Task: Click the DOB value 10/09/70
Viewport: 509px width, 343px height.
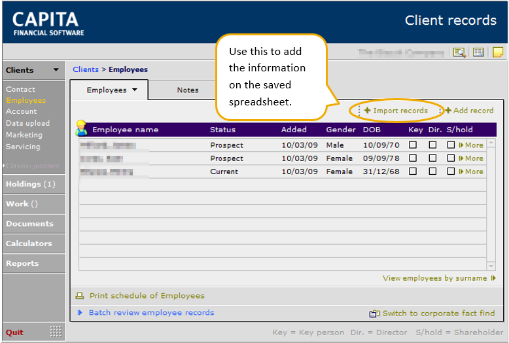Action: (381, 145)
